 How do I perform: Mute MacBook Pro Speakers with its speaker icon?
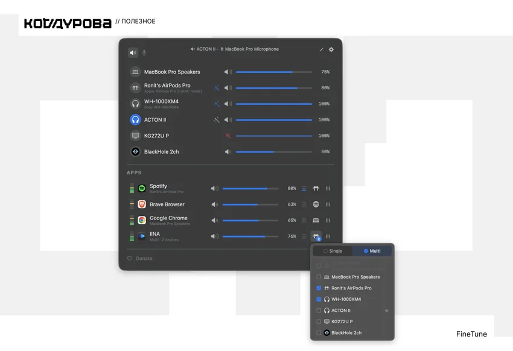(228, 72)
